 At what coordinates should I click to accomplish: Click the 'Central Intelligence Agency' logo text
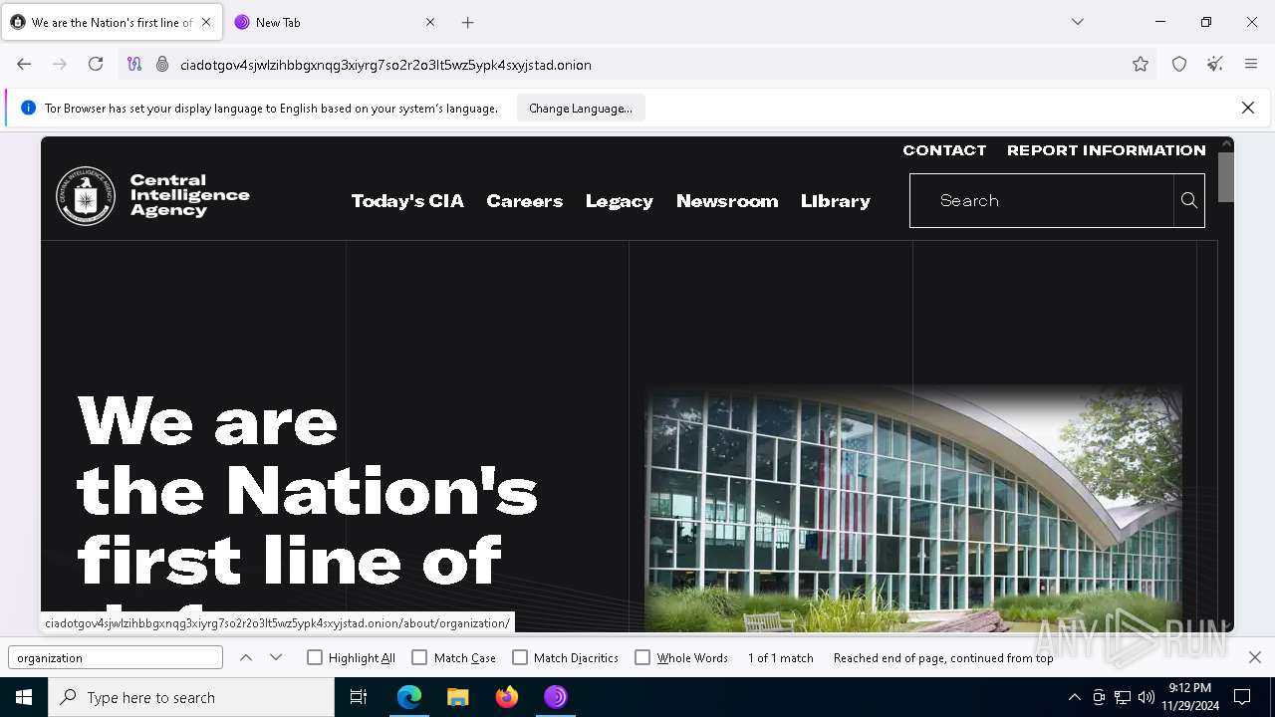pos(189,195)
